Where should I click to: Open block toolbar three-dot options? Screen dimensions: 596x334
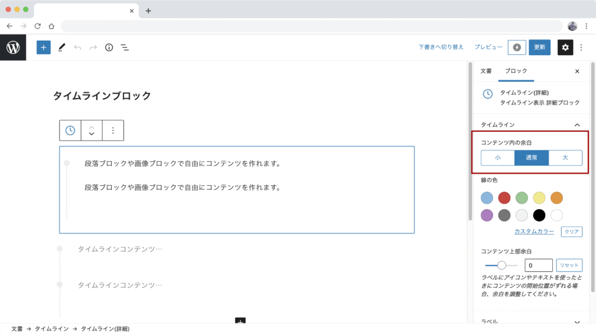(x=113, y=131)
